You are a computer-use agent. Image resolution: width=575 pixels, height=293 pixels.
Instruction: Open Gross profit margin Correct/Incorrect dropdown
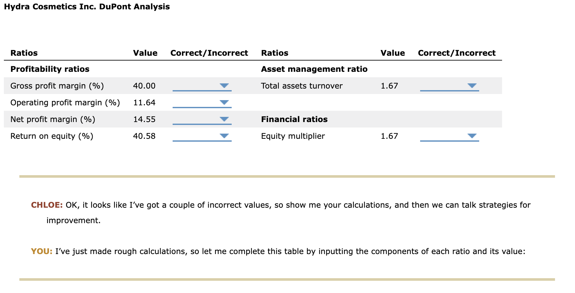coord(202,86)
